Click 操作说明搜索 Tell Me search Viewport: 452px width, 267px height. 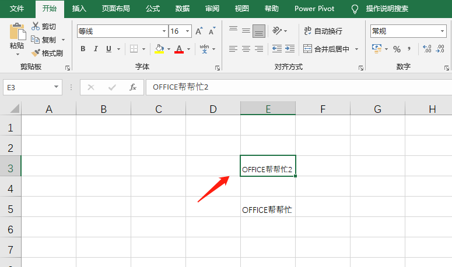387,9
